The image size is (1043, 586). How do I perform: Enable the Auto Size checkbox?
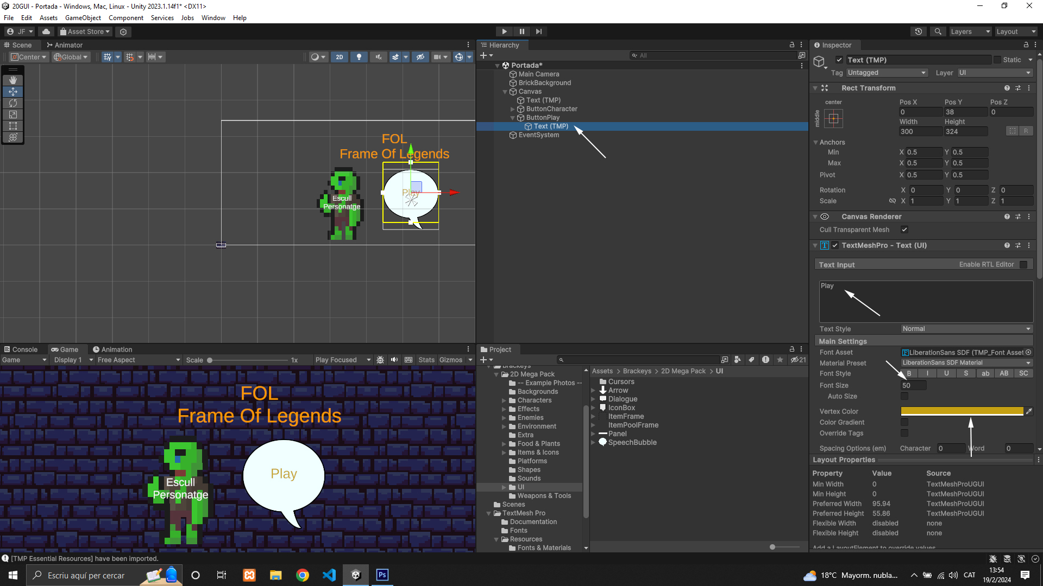tap(904, 397)
